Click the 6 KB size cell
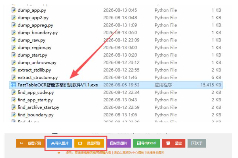The height and width of the screenshot is (158, 238). click(216, 77)
